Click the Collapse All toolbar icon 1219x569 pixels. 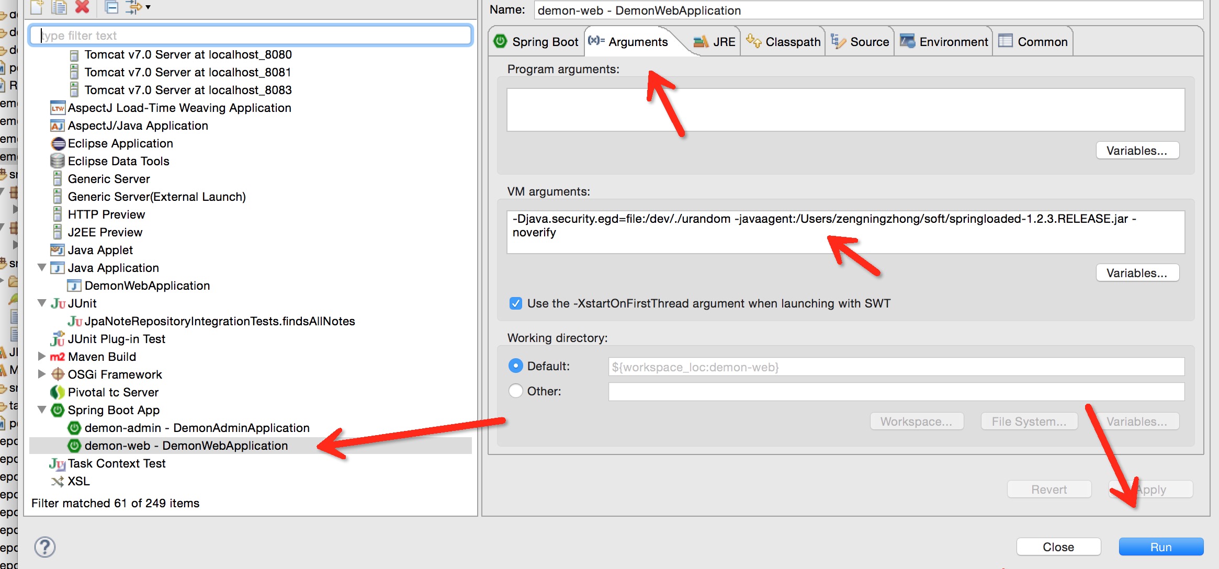tap(111, 6)
